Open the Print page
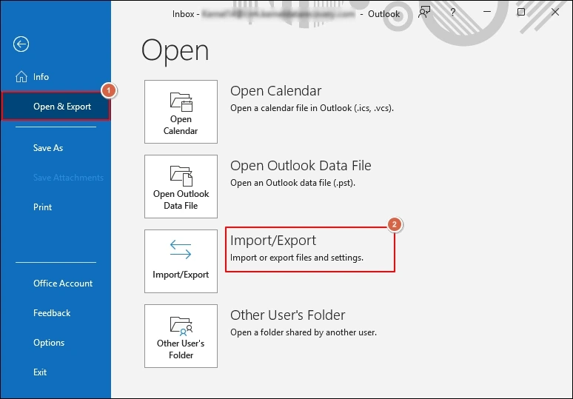 (42, 207)
